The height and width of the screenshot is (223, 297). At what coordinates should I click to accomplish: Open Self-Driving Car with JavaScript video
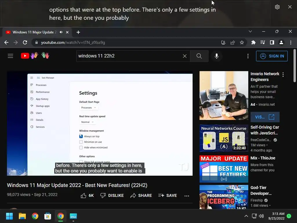click(224, 138)
